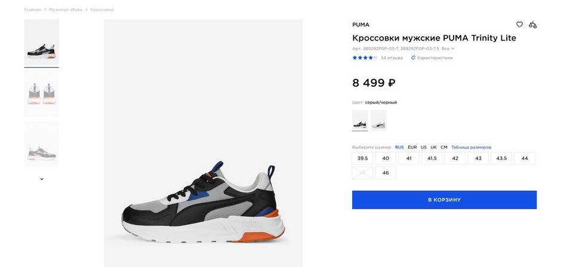
Task: Expand all article numbers with Все
Action: pyautogui.click(x=448, y=49)
